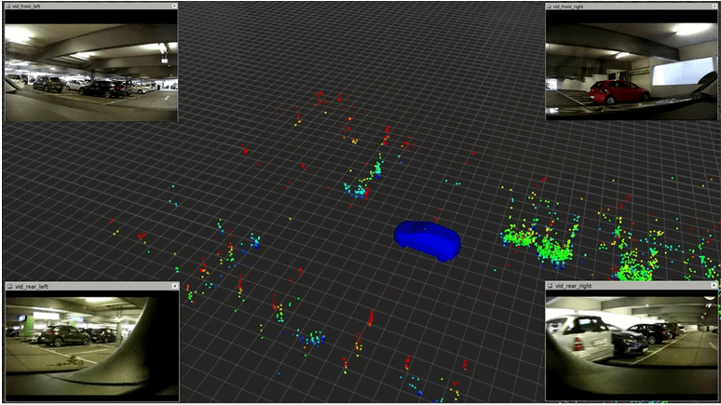Select the vid_front_left title bar
This screenshot has width=721, height=405.
(93, 7)
